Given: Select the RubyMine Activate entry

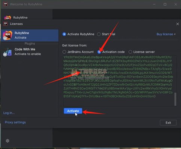Looking at the screenshot, I should [x=30, y=35].
